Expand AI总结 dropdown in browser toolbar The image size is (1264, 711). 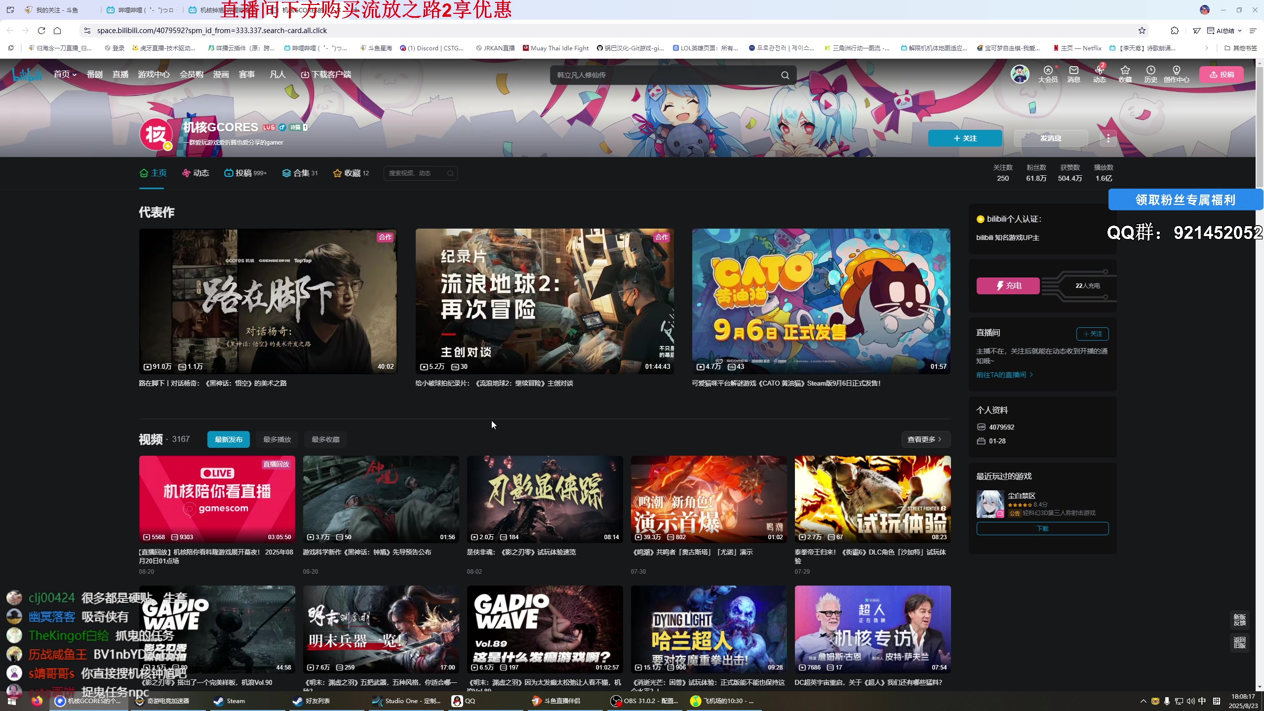point(1224,31)
